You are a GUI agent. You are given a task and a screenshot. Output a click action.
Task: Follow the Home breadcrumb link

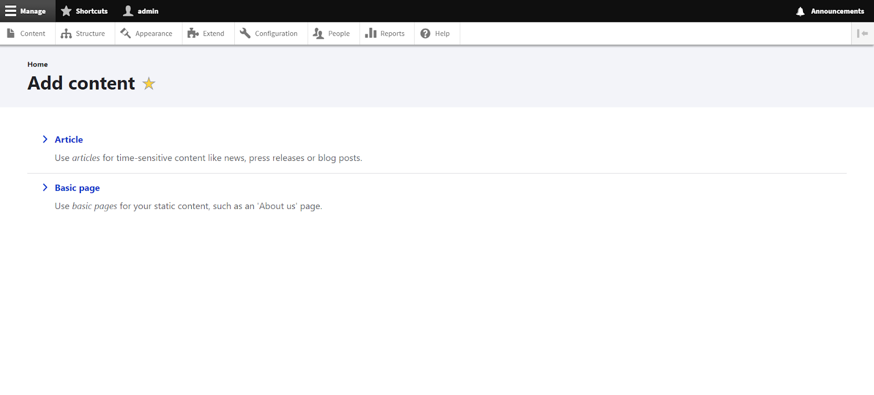click(38, 64)
